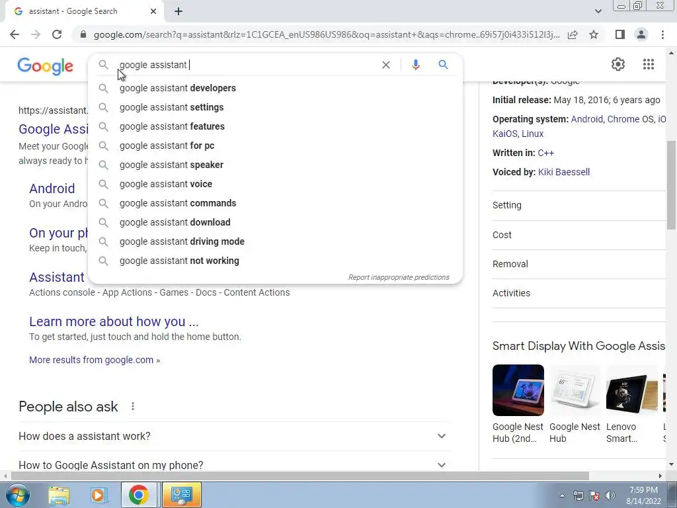The height and width of the screenshot is (508, 677).
Task: Bookmark this tab with the star icon
Action: click(594, 34)
